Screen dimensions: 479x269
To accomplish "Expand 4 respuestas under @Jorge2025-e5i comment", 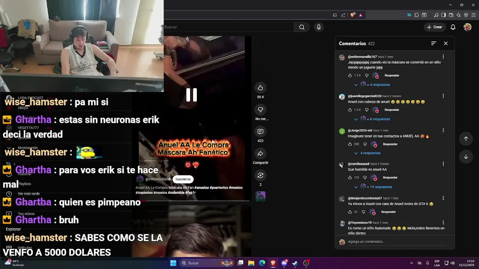I will pyautogui.click(x=367, y=153).
